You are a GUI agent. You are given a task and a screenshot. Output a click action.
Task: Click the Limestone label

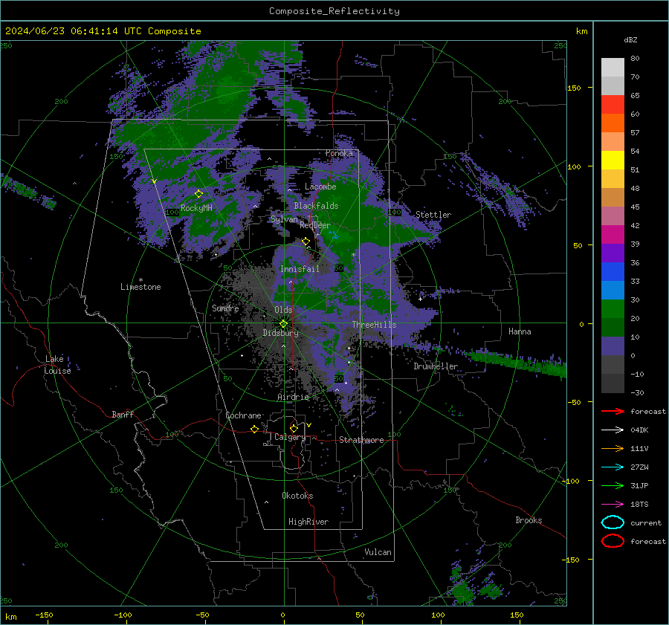[140, 287]
